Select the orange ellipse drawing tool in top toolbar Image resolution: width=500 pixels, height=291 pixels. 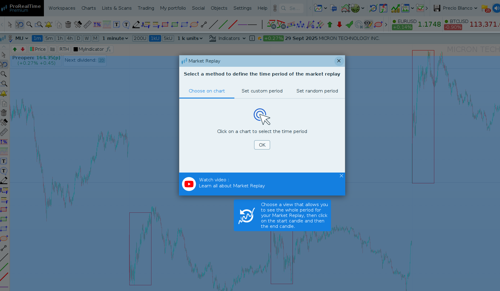tap(194, 24)
